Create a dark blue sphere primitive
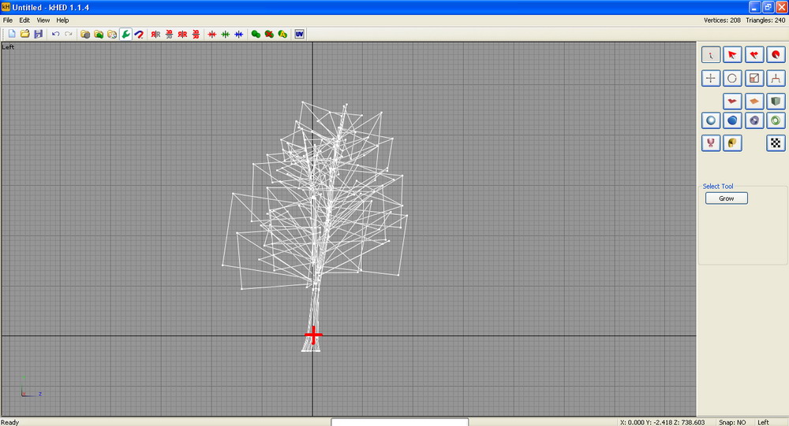789x426 pixels. [x=732, y=120]
